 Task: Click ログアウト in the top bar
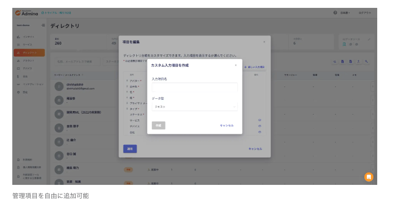pos(365,13)
